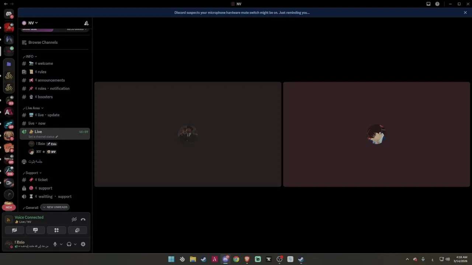This screenshot has height=265, width=472.
Task: Open the Windows Start menu
Action: 171,259
